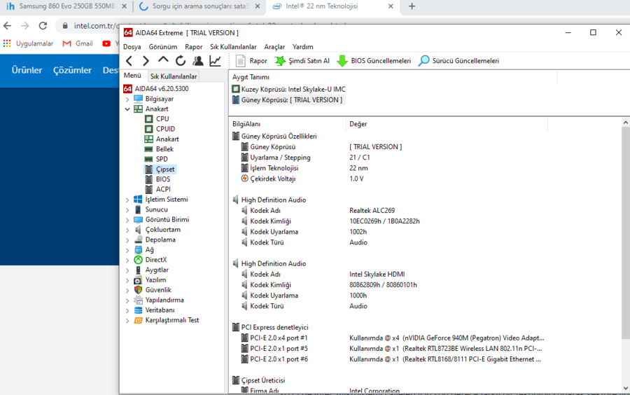Select CPU item in the tree
Screen dimensions: 630x395
[x=162, y=119]
